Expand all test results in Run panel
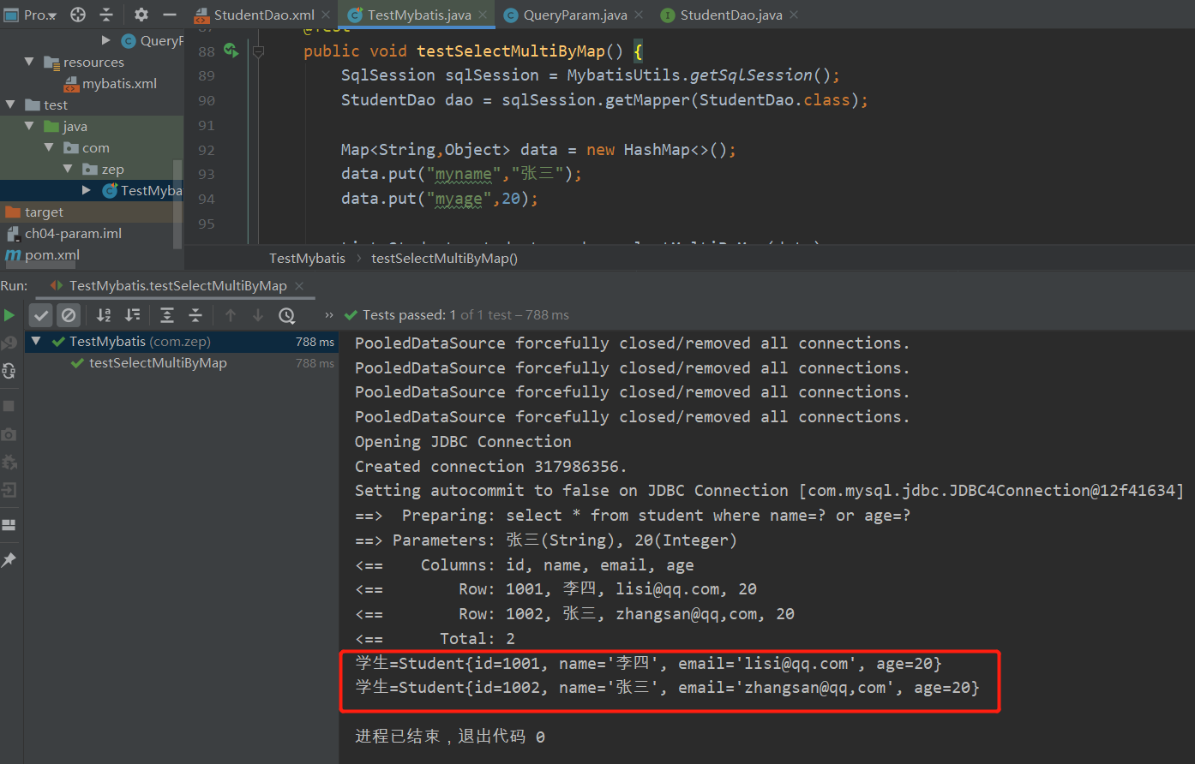Screen dimensions: 1195x764 pyautogui.click(x=167, y=315)
